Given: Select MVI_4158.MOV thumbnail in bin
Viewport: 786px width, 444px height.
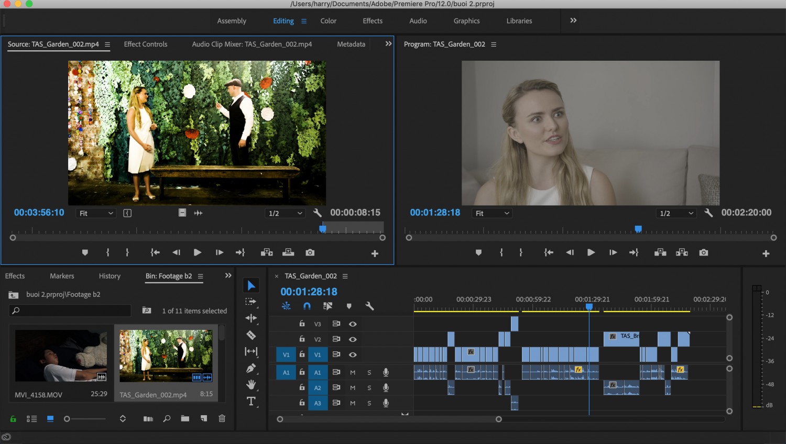Looking at the screenshot, I should [61, 356].
